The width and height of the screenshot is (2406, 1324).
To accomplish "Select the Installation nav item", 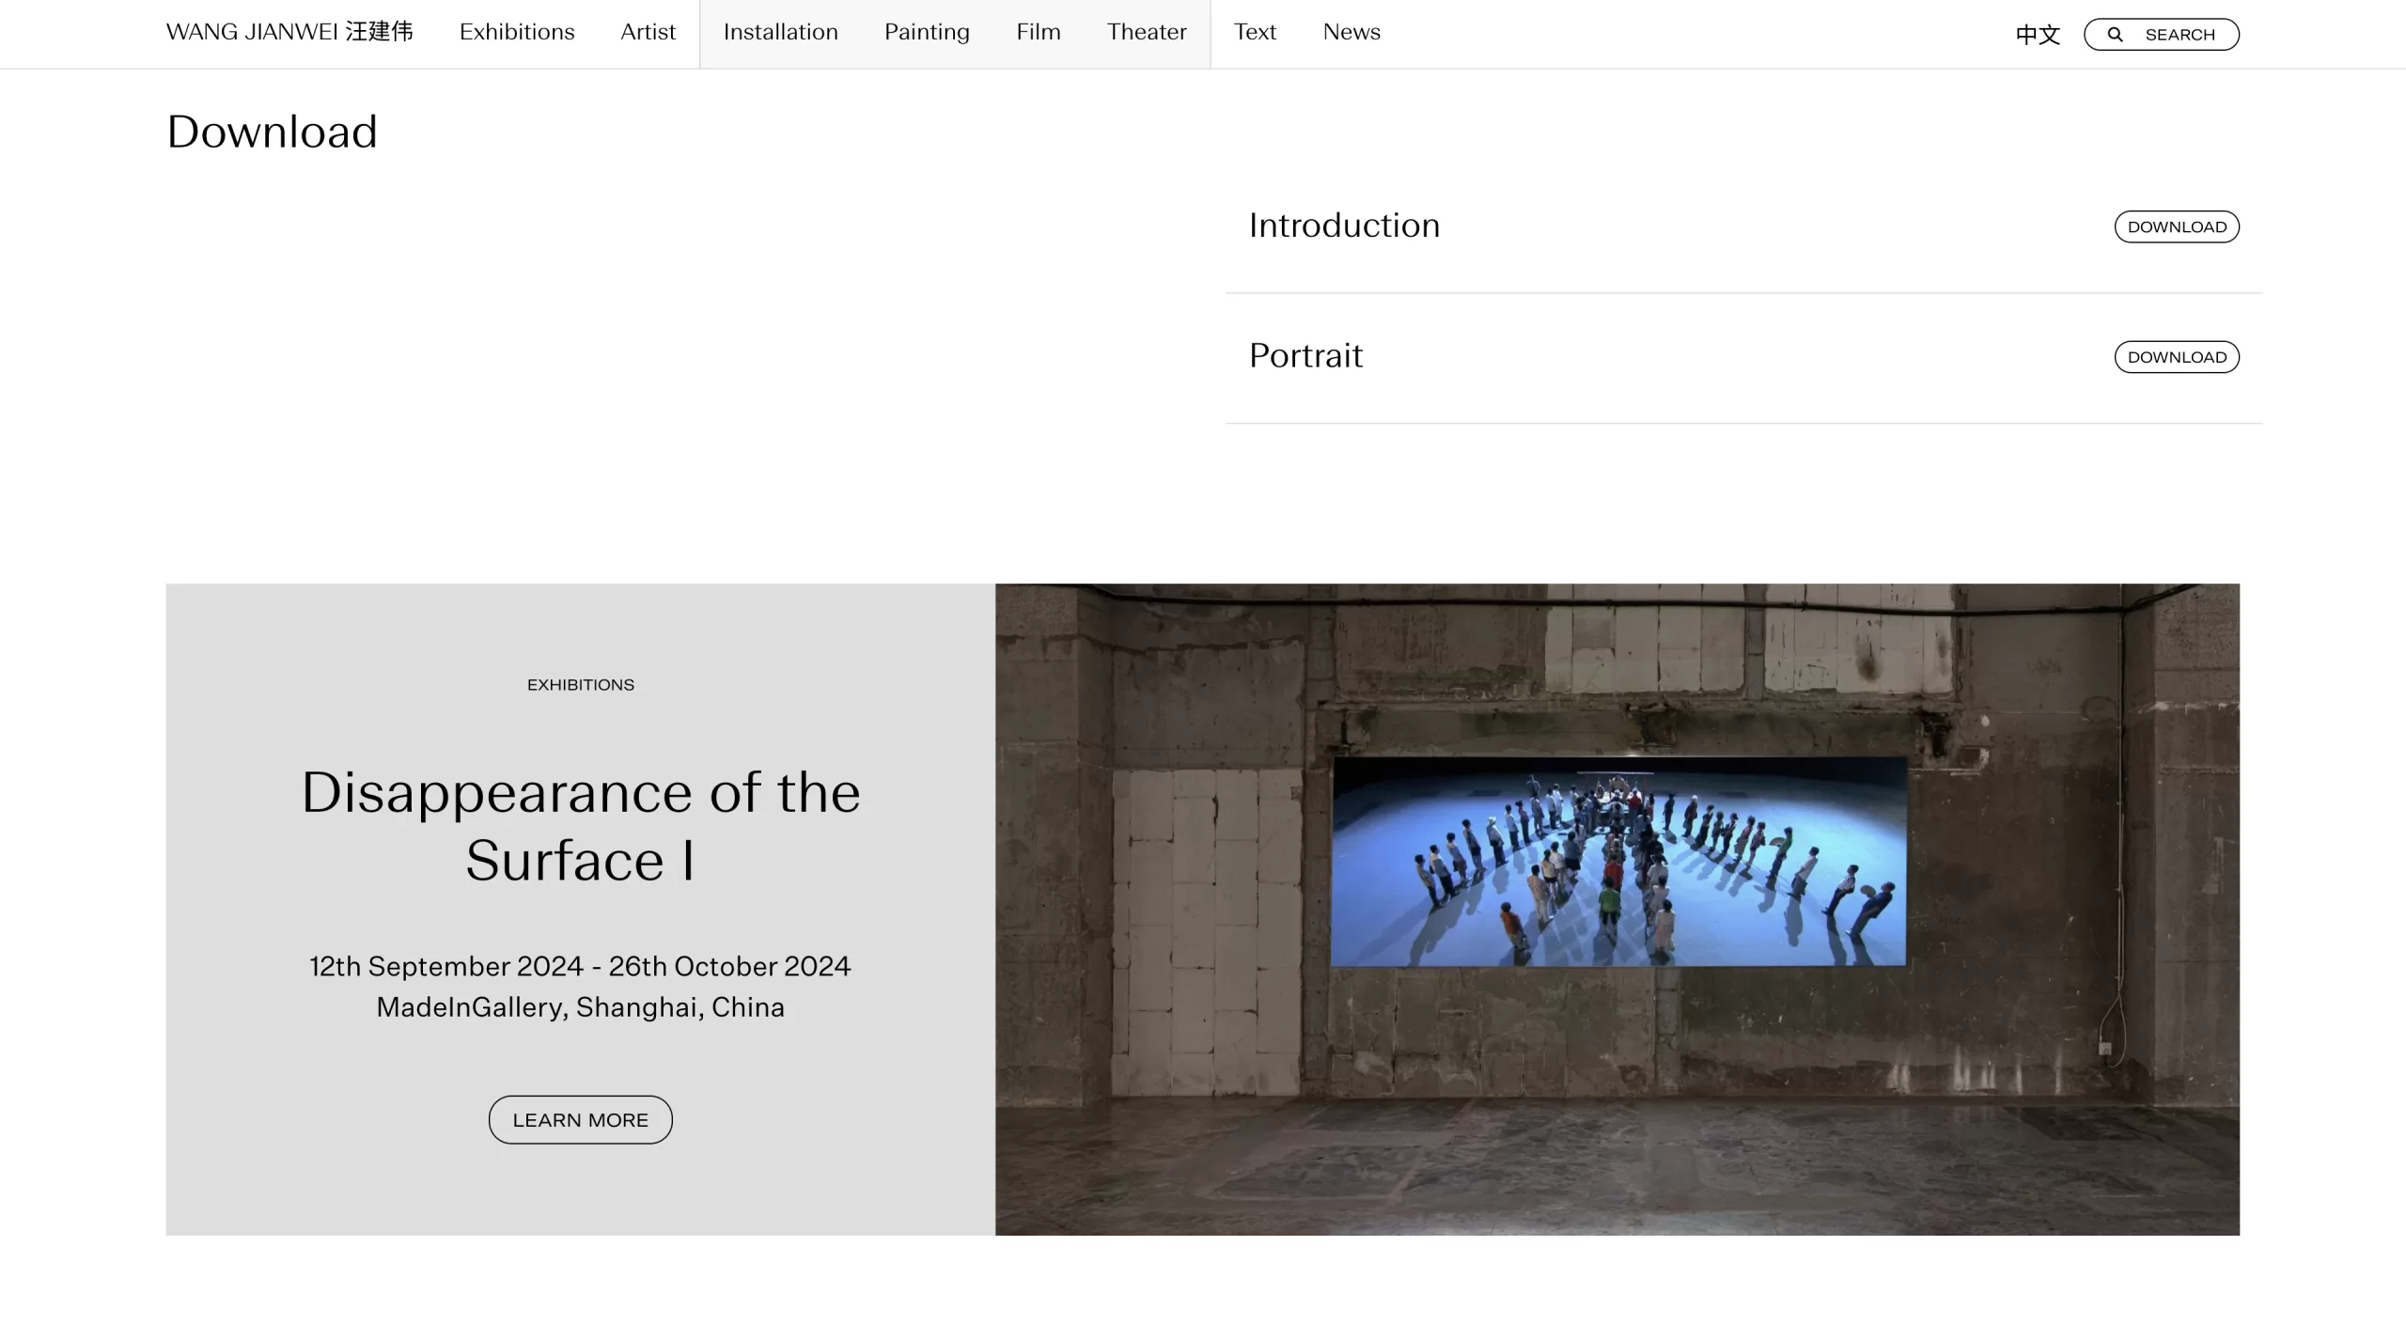I will pos(780,32).
